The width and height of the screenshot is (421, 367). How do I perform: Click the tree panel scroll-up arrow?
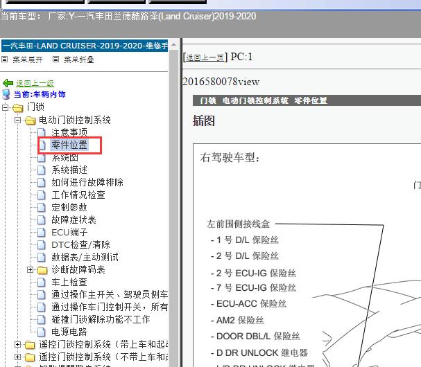point(173,44)
